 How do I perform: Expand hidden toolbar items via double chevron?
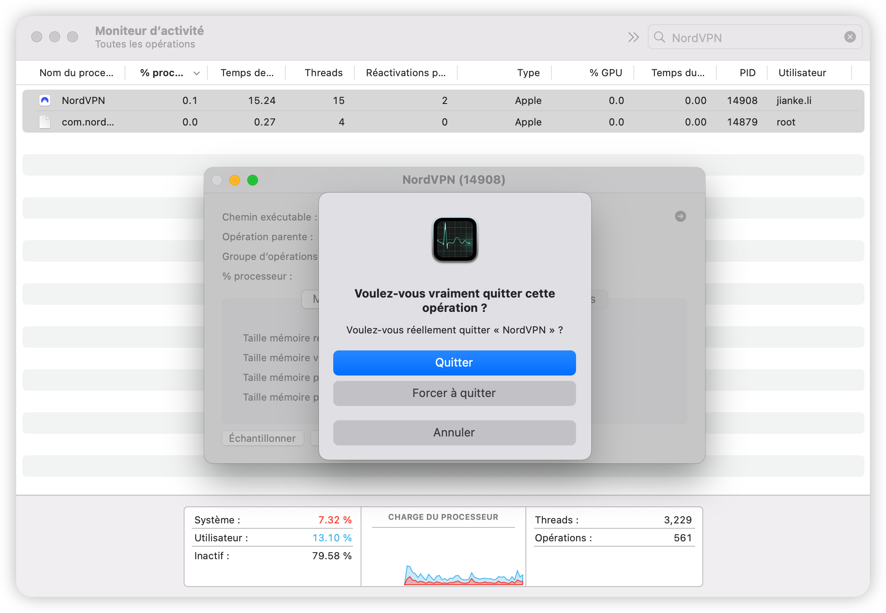633,37
